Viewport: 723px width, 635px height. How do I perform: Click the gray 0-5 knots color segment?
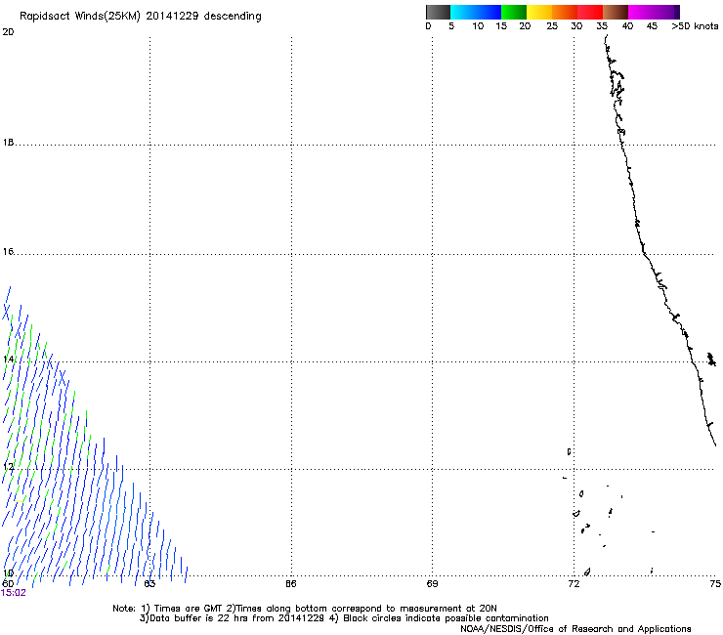tap(438, 12)
